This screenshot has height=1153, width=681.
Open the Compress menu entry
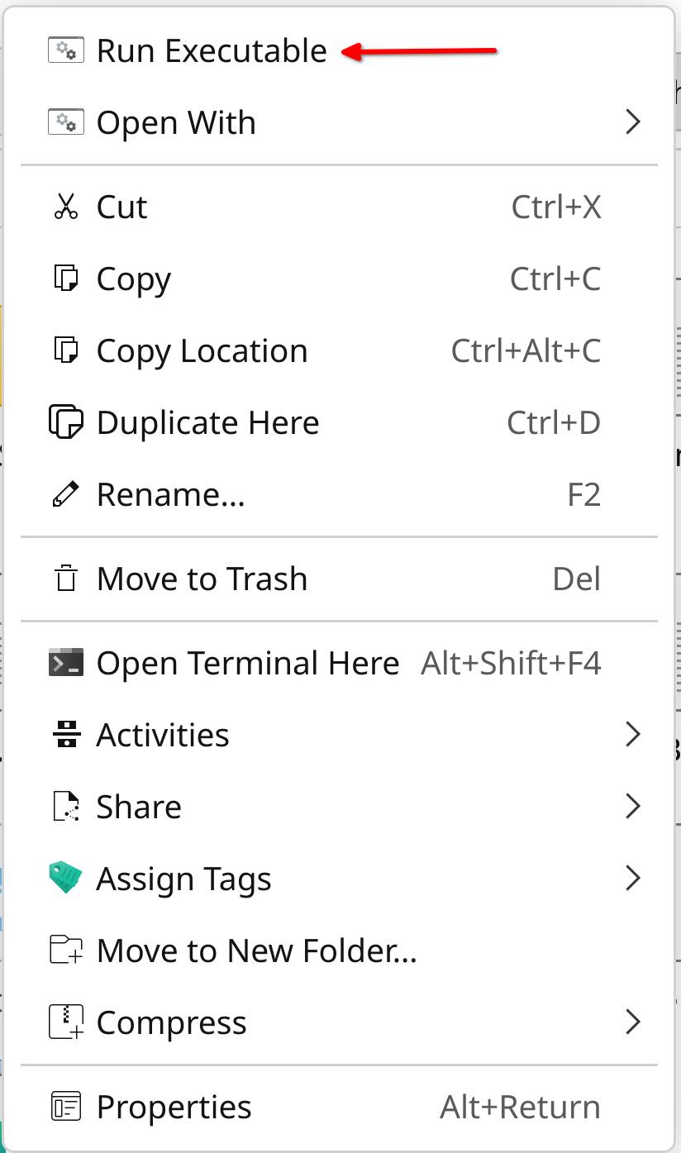pyautogui.click(x=340, y=1022)
